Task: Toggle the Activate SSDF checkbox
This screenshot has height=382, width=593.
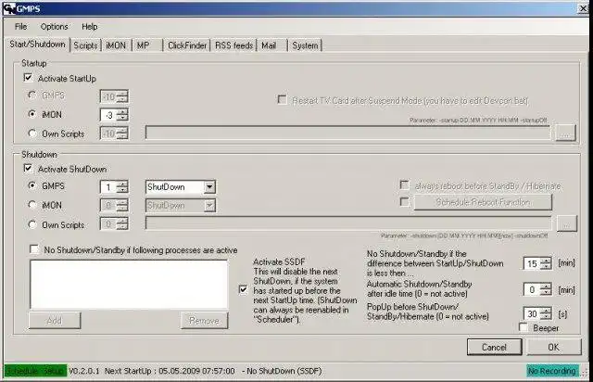Action: click(243, 290)
